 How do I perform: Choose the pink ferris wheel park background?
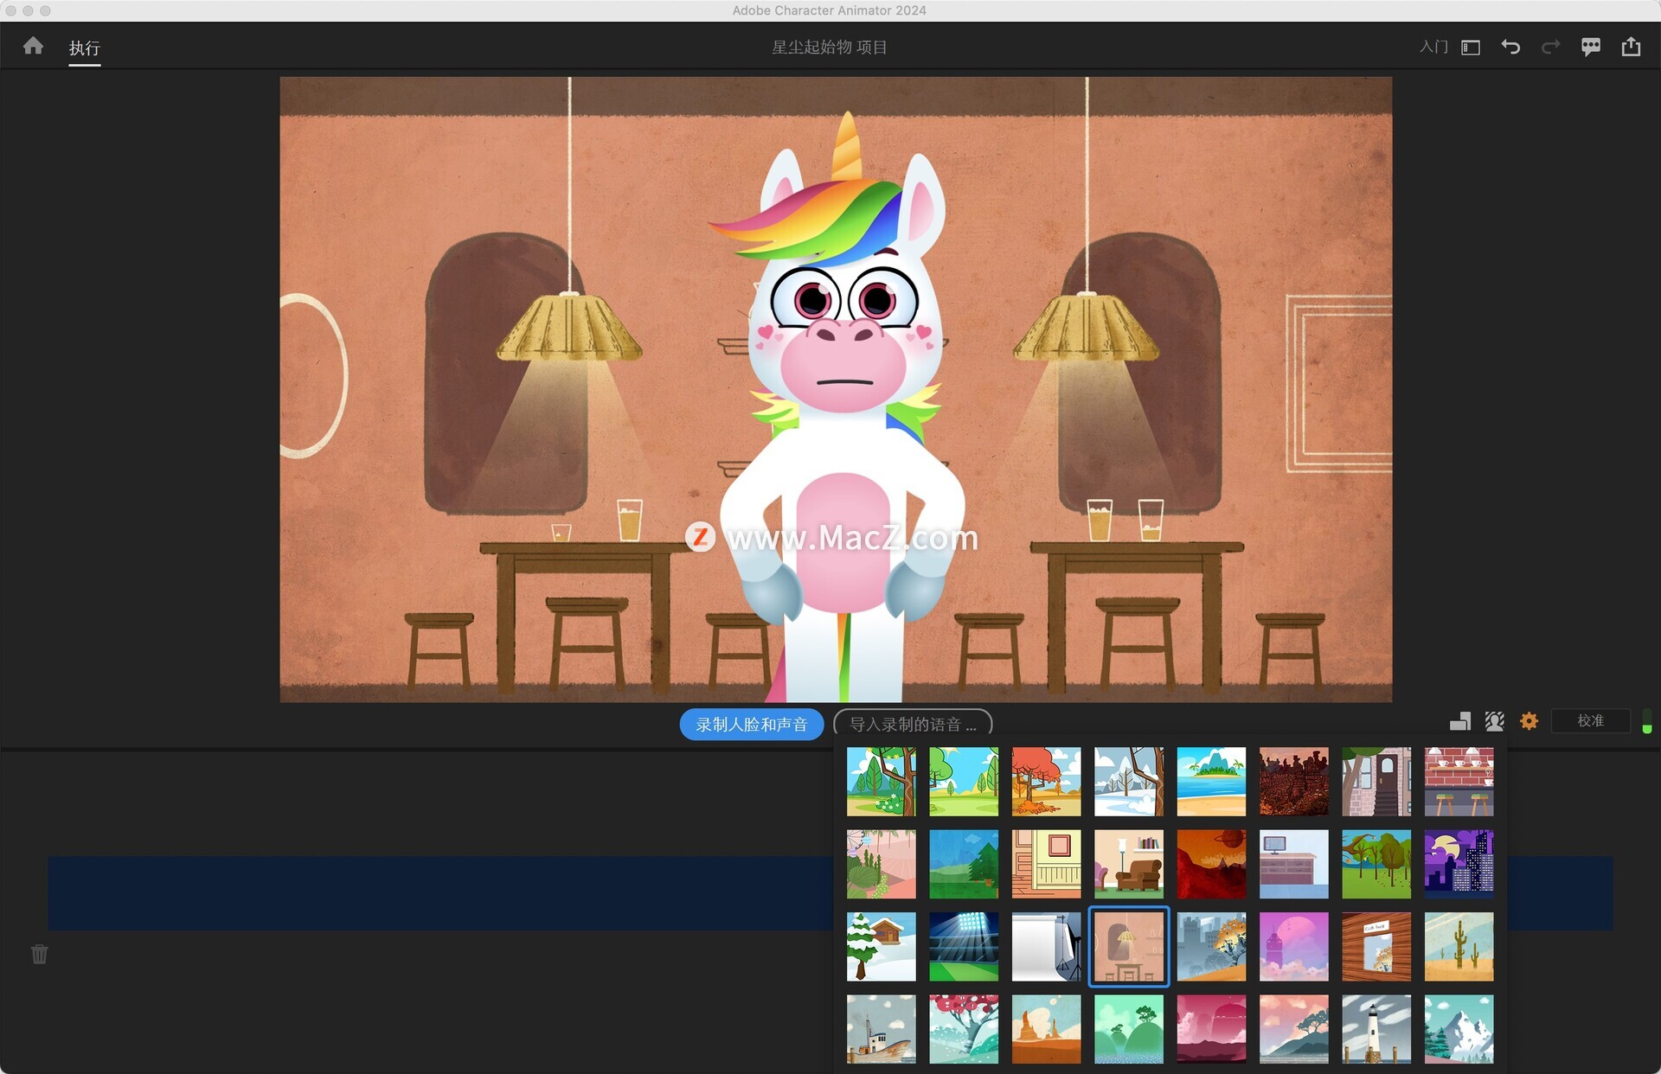882,865
